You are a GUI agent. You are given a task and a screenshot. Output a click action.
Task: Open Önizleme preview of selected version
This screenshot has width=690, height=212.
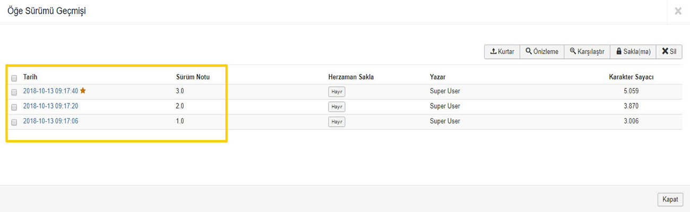coord(542,51)
